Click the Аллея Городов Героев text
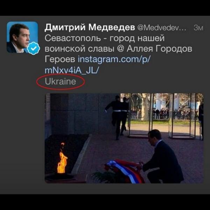Screen dimensions: 210x210 pyautogui.click(x=159, y=49)
